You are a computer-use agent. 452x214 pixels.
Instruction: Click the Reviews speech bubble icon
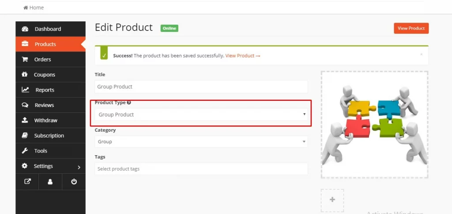pos(25,105)
